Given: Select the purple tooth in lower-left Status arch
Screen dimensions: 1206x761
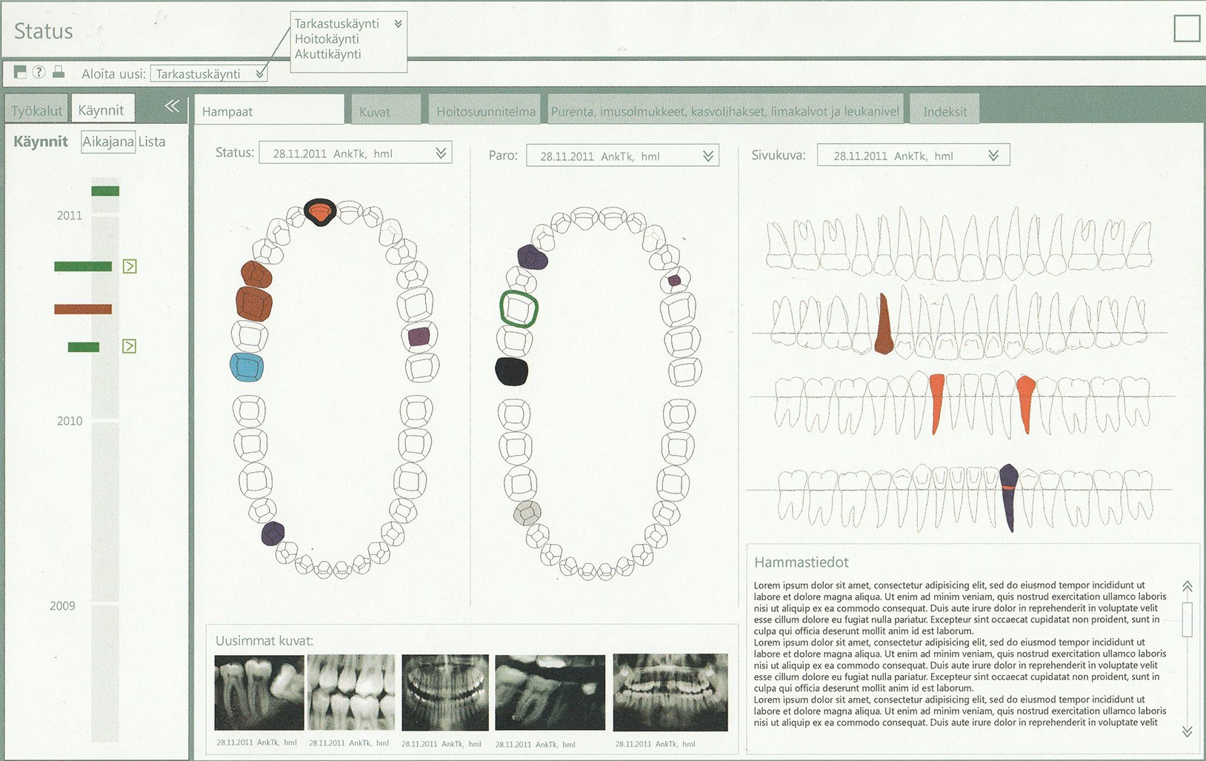Looking at the screenshot, I should tap(273, 534).
